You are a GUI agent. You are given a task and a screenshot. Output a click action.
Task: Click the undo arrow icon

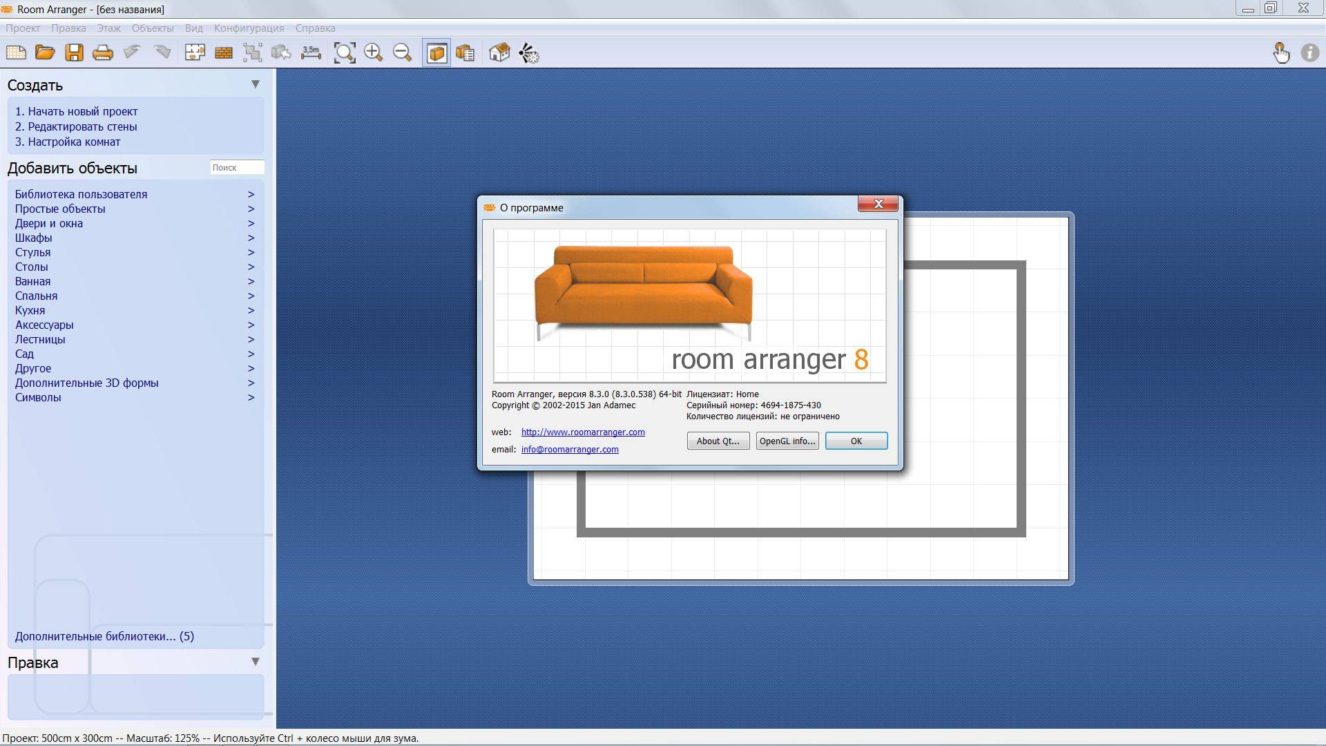132,52
